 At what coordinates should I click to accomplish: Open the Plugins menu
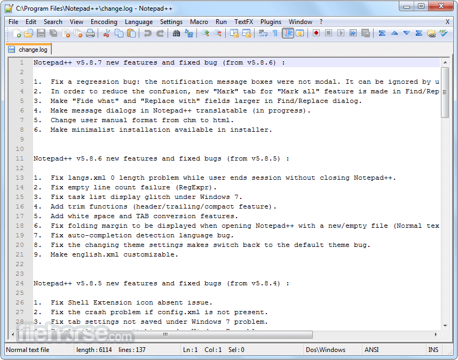click(271, 22)
